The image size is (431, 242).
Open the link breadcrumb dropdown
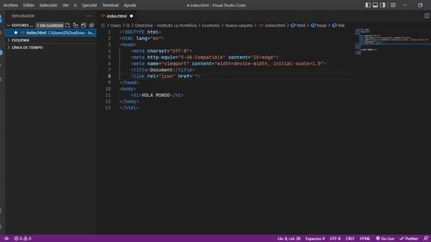click(338, 26)
